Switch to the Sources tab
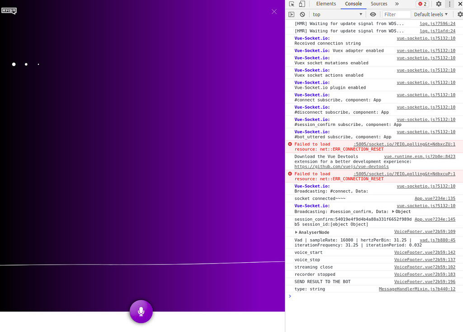The width and height of the screenshot is (463, 332). 379,4
